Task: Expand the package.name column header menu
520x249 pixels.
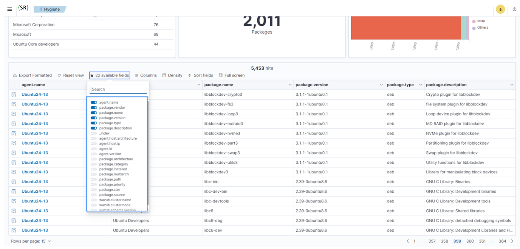Action: click(290, 85)
